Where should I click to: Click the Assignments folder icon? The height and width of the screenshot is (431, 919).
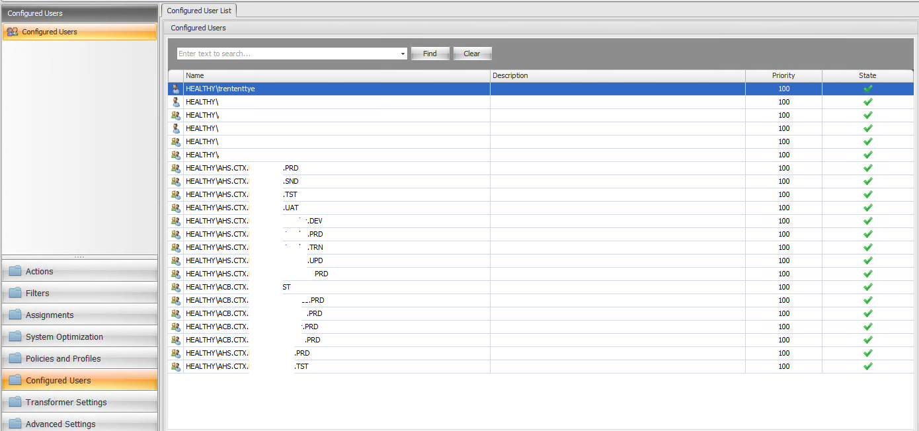15,315
